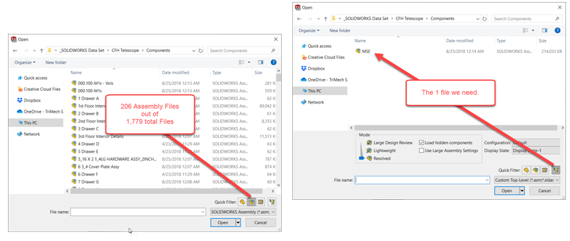
Task: Click New folder in right dialog
Action: [340, 31]
